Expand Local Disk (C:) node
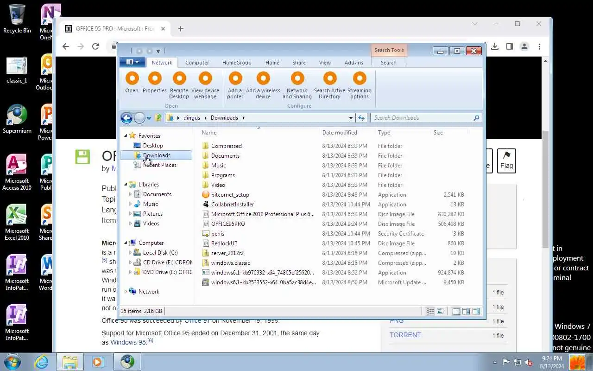The width and height of the screenshot is (593, 371). [x=130, y=253]
